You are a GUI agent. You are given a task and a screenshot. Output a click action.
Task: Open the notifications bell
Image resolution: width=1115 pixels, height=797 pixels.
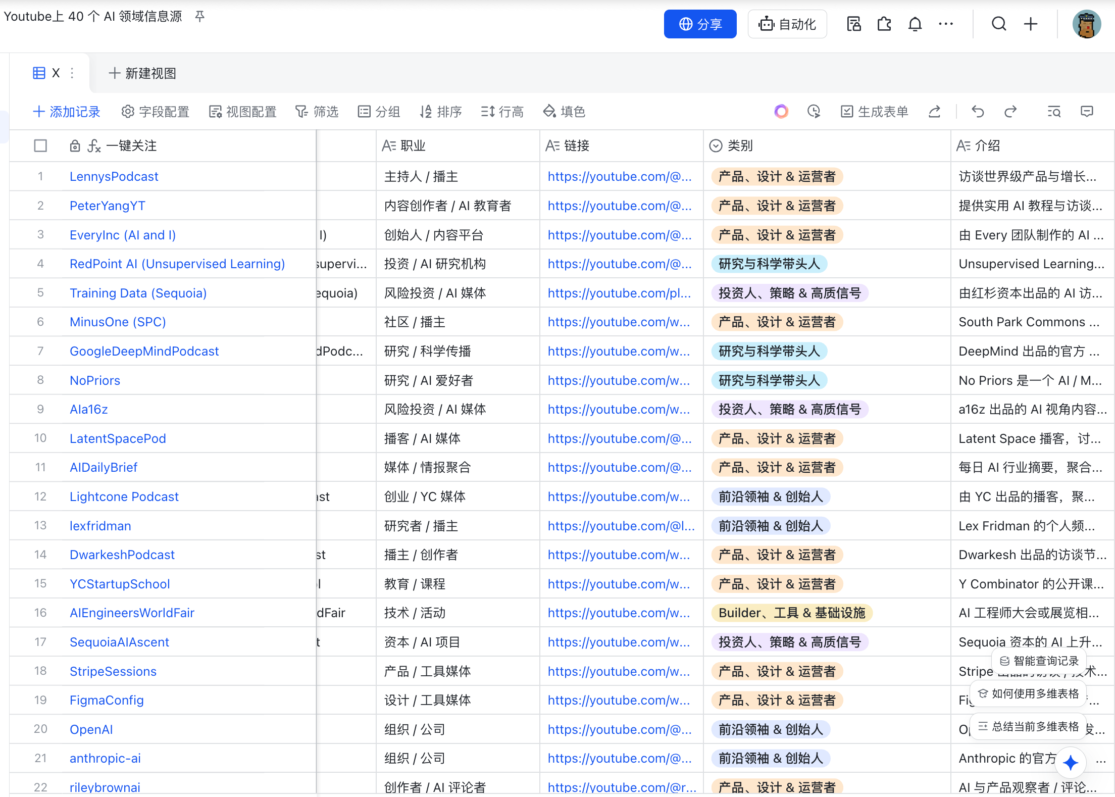(x=915, y=24)
